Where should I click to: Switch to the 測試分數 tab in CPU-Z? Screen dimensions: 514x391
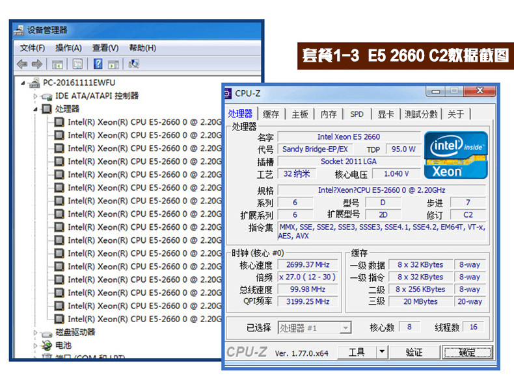pos(421,114)
